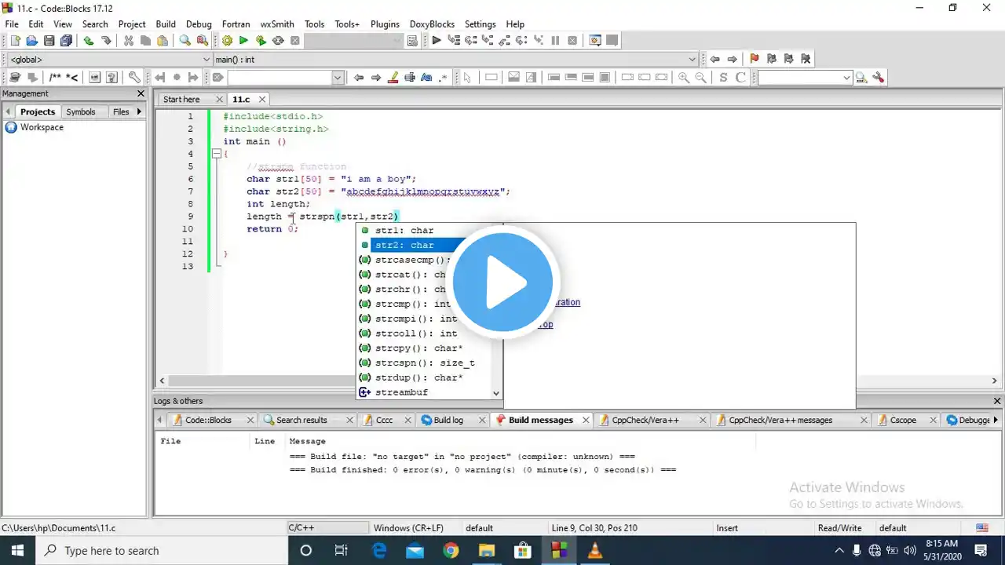
Task: Switch to the Build log tab
Action: (448, 420)
